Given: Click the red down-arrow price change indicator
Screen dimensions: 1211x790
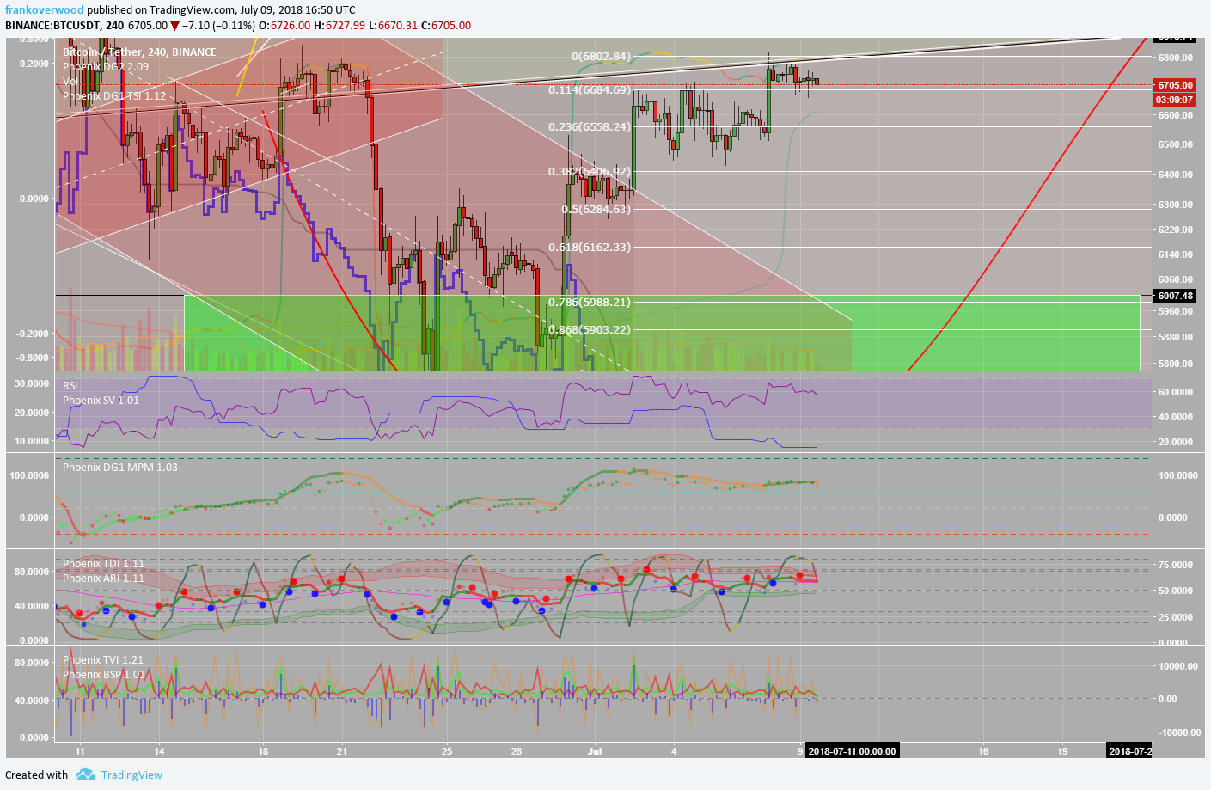Looking at the screenshot, I should coord(174,26).
